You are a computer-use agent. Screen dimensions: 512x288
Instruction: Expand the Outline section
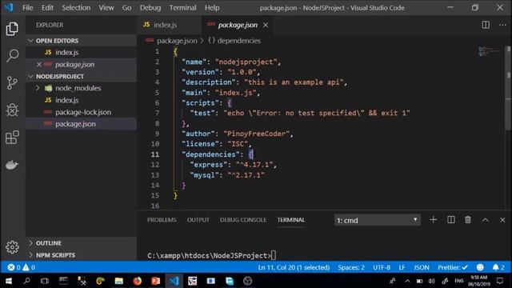pyautogui.click(x=81, y=243)
